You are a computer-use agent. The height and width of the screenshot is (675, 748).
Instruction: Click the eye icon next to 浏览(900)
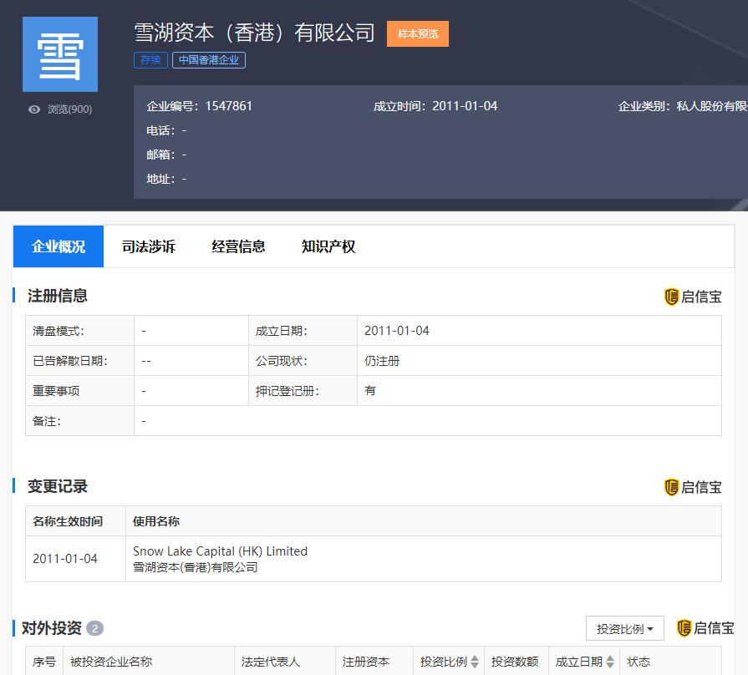click(34, 109)
